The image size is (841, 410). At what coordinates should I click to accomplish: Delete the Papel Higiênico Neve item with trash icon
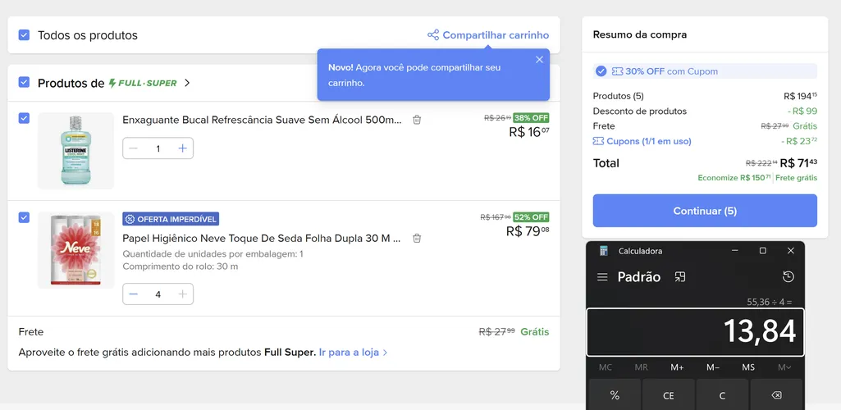click(417, 238)
